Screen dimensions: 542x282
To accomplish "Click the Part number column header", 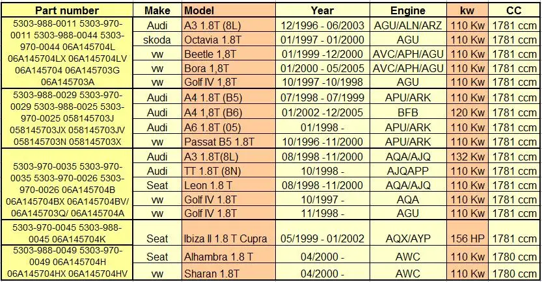I will pyautogui.click(x=67, y=10).
